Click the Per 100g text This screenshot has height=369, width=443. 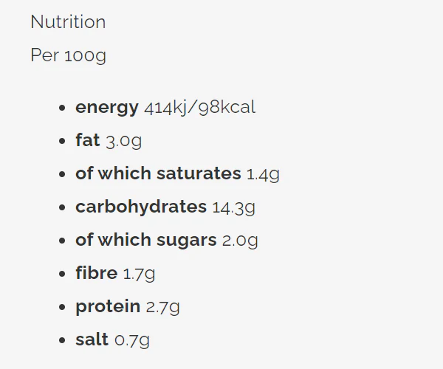(x=68, y=56)
